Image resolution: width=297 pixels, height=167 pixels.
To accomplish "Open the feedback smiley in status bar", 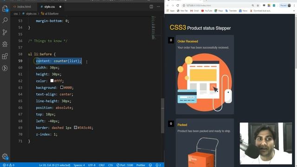I will tap(150, 165).
